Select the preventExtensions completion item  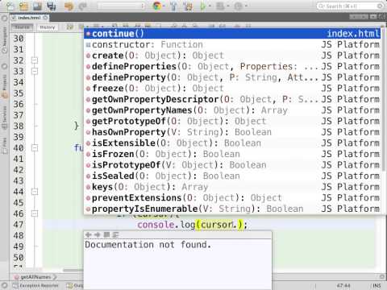232,198
